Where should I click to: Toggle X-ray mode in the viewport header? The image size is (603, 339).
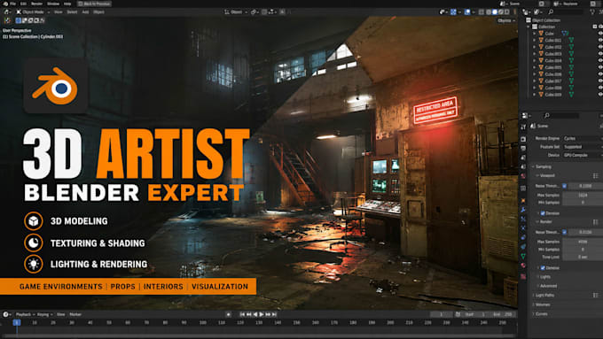pyautogui.click(x=482, y=12)
